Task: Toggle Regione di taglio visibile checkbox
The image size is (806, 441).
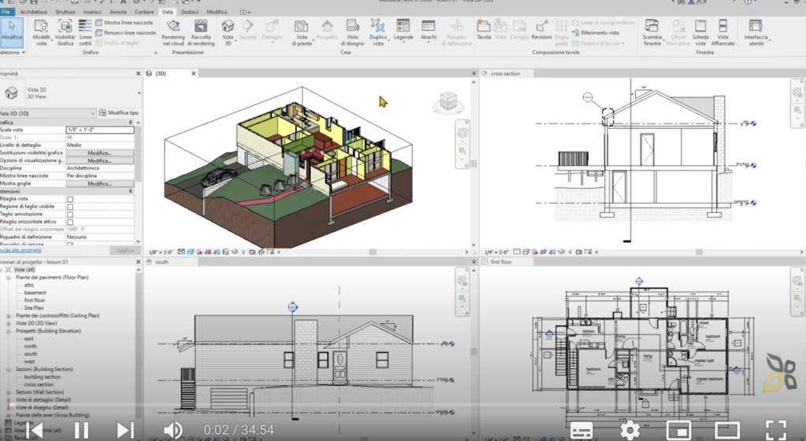Action: click(x=70, y=207)
